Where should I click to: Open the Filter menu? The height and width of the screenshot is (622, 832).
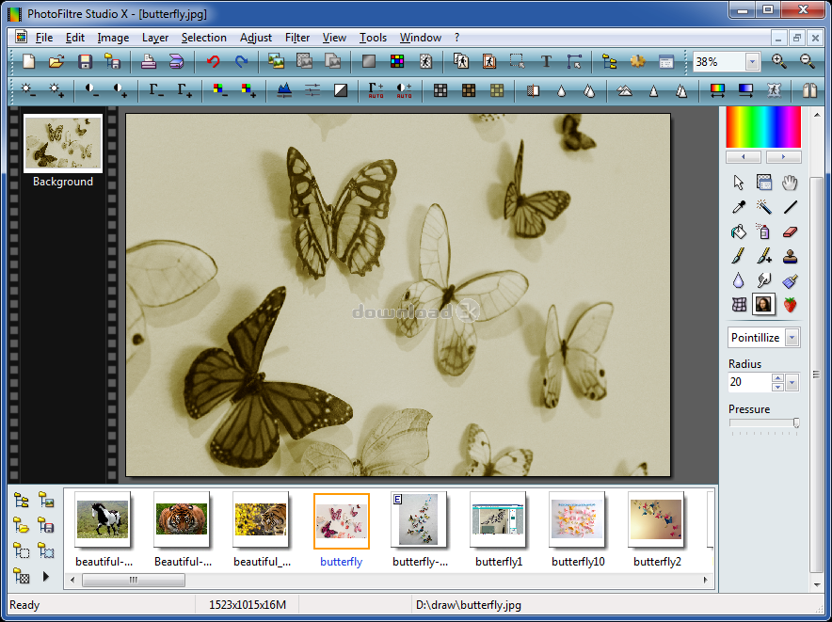click(x=296, y=38)
